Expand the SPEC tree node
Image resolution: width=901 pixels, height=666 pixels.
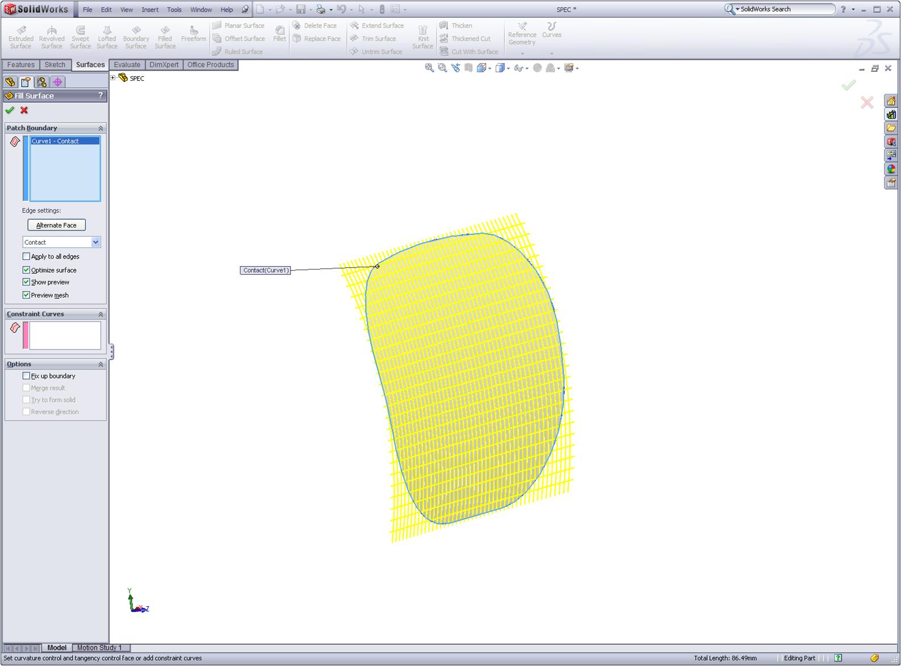[x=113, y=78]
